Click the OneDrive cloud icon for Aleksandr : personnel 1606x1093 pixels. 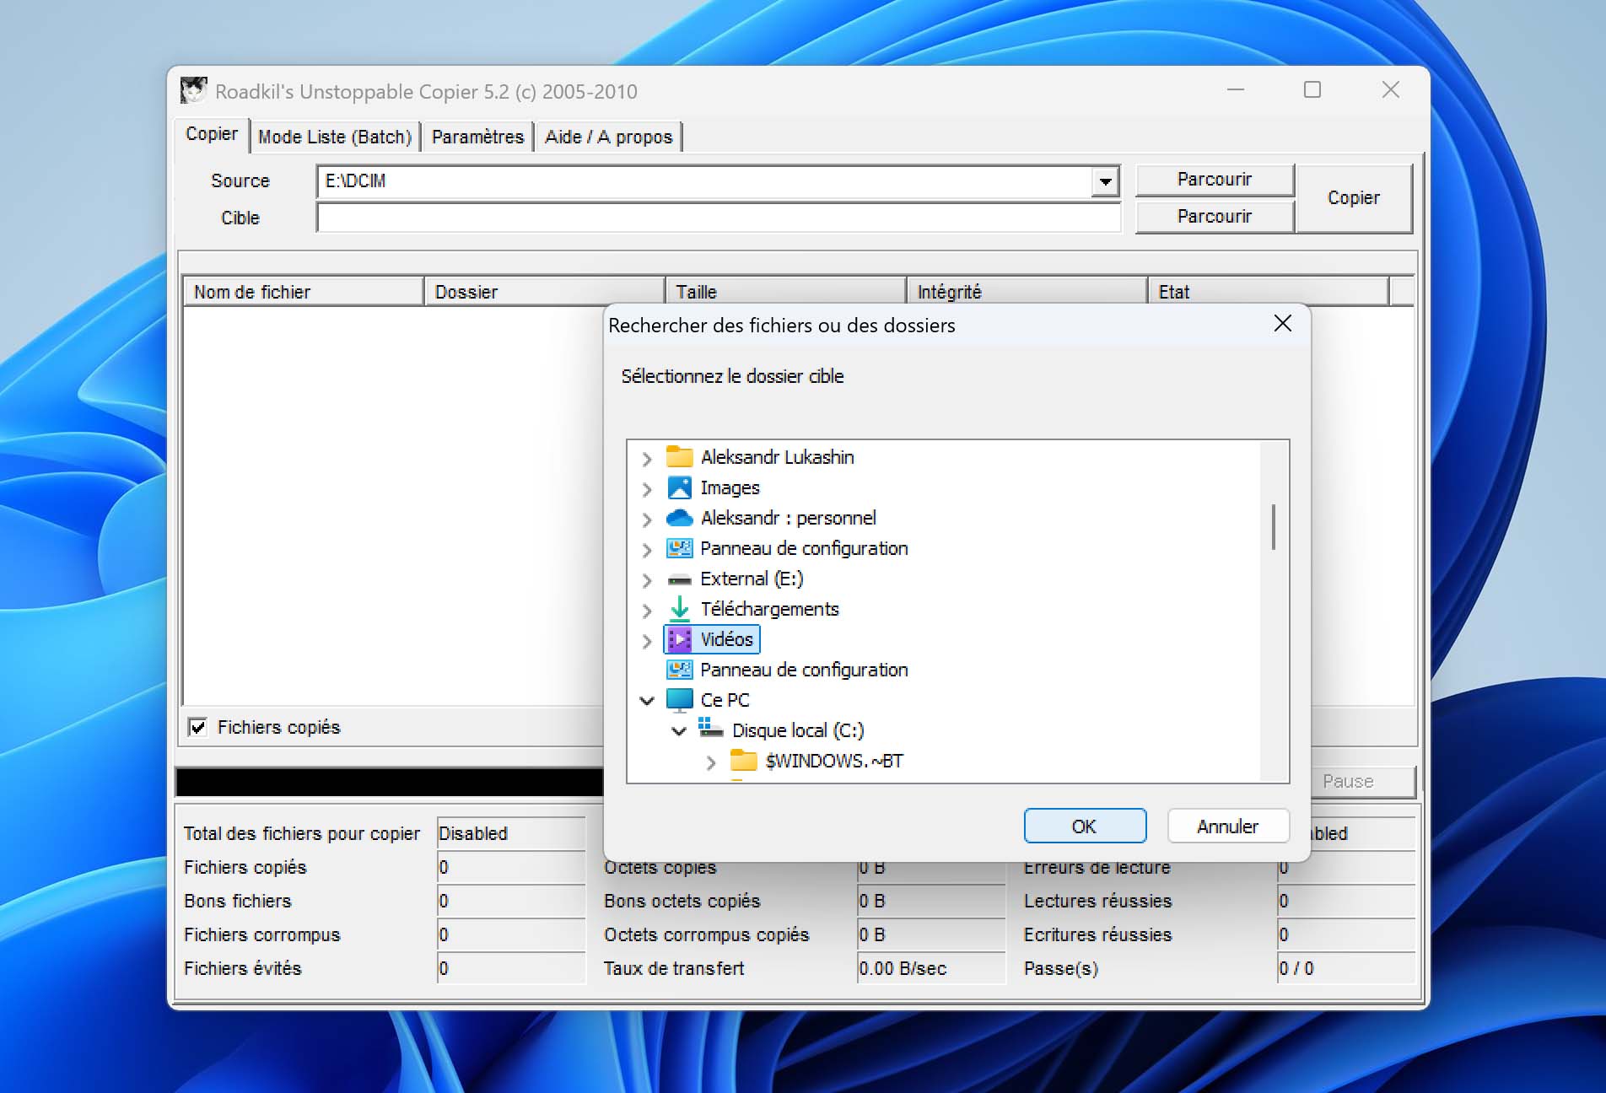click(x=679, y=518)
